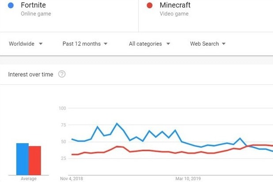Image resolution: width=273 pixels, height=182 pixels.
Task: Open the help icon beside Interest over time
Action: [x=62, y=74]
